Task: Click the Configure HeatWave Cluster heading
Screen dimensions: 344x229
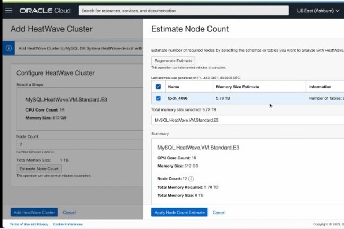Action: click(56, 73)
